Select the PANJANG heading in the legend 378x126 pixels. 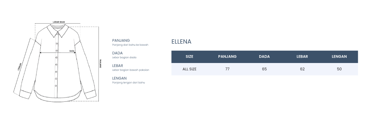121,41
